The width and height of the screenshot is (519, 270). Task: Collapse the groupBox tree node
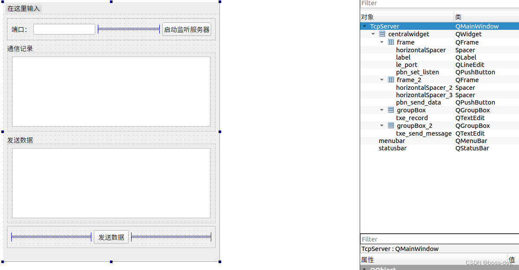[x=382, y=110]
